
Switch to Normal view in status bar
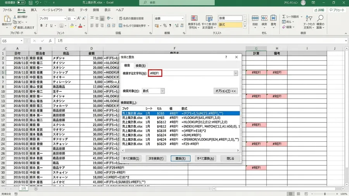tap(290, 194)
